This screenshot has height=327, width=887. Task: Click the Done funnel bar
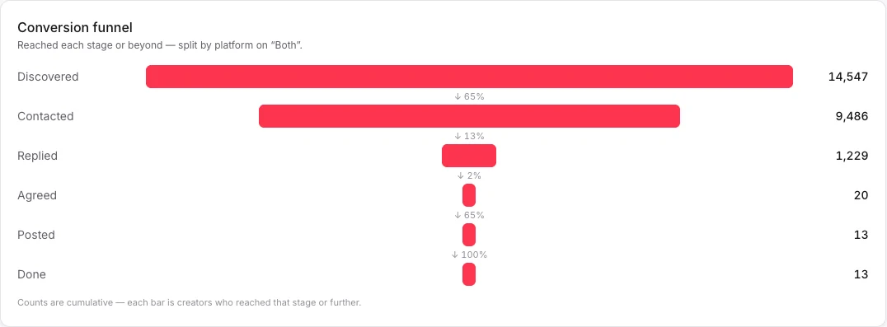(469, 274)
